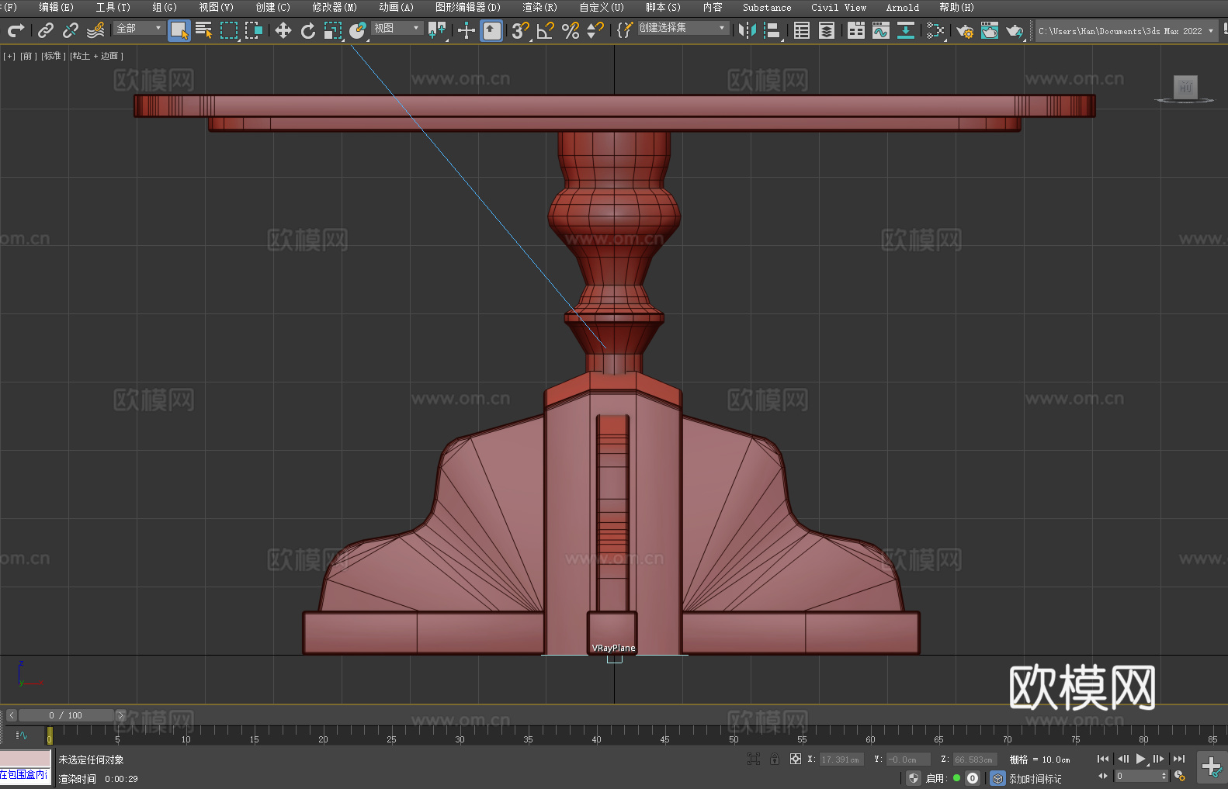
Task: Toggle Angle Snap
Action: click(546, 30)
